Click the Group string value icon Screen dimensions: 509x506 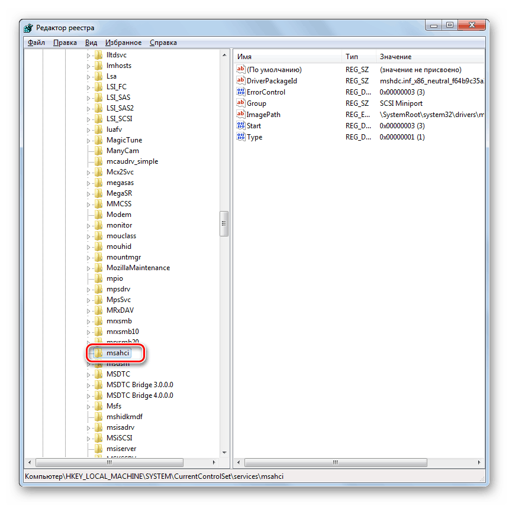[240, 103]
